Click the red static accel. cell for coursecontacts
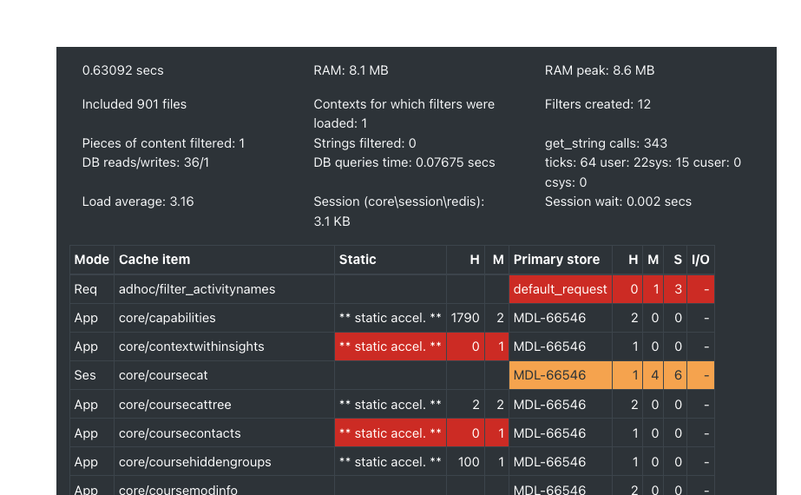 click(x=391, y=433)
